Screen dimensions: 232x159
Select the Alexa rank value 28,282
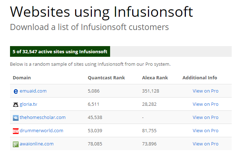coord(149,104)
